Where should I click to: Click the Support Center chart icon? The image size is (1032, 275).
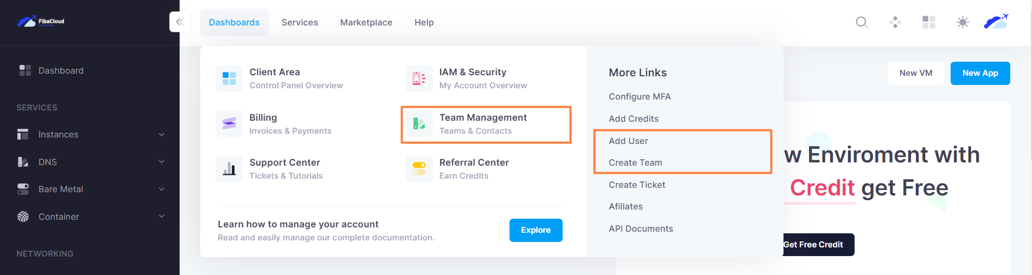coord(229,169)
